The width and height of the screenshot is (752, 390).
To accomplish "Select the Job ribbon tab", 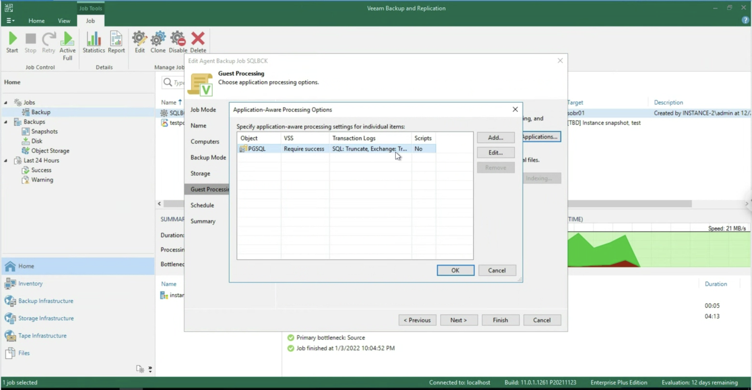I will tap(90, 20).
